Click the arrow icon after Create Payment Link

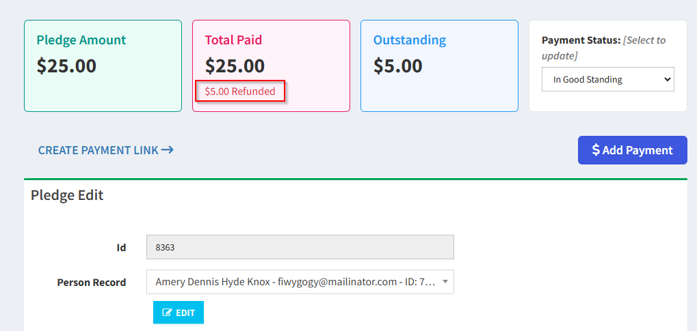[168, 150]
